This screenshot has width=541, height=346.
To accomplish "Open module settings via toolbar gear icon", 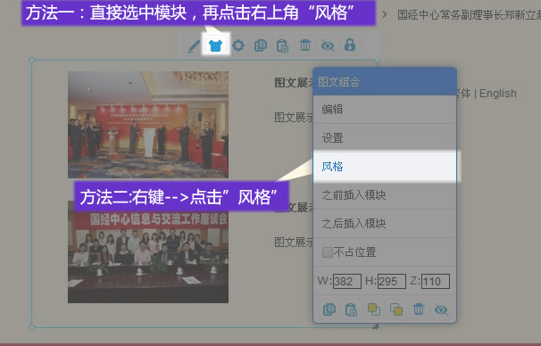I will pyautogui.click(x=238, y=45).
